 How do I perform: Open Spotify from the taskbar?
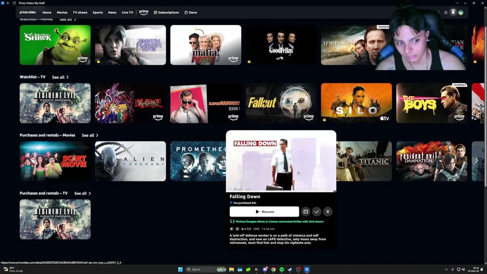(282, 269)
